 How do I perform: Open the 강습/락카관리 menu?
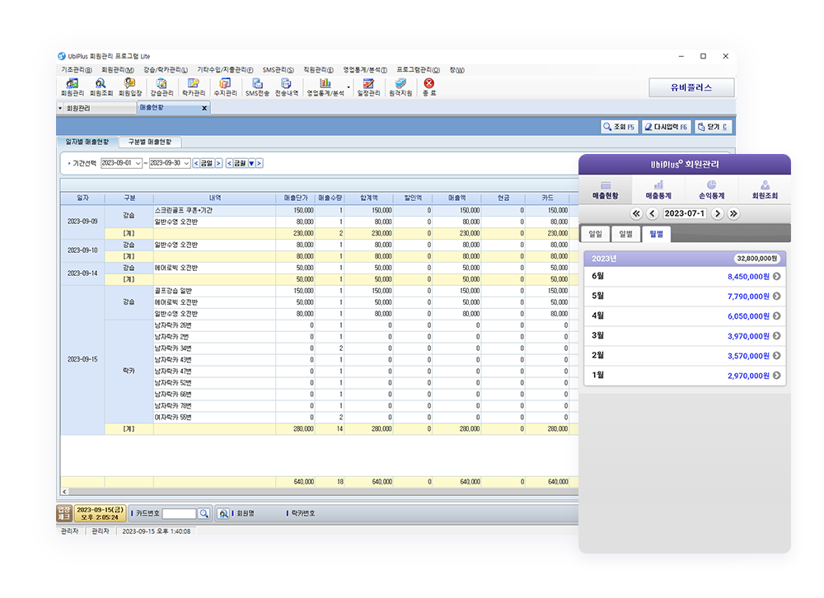pos(165,70)
